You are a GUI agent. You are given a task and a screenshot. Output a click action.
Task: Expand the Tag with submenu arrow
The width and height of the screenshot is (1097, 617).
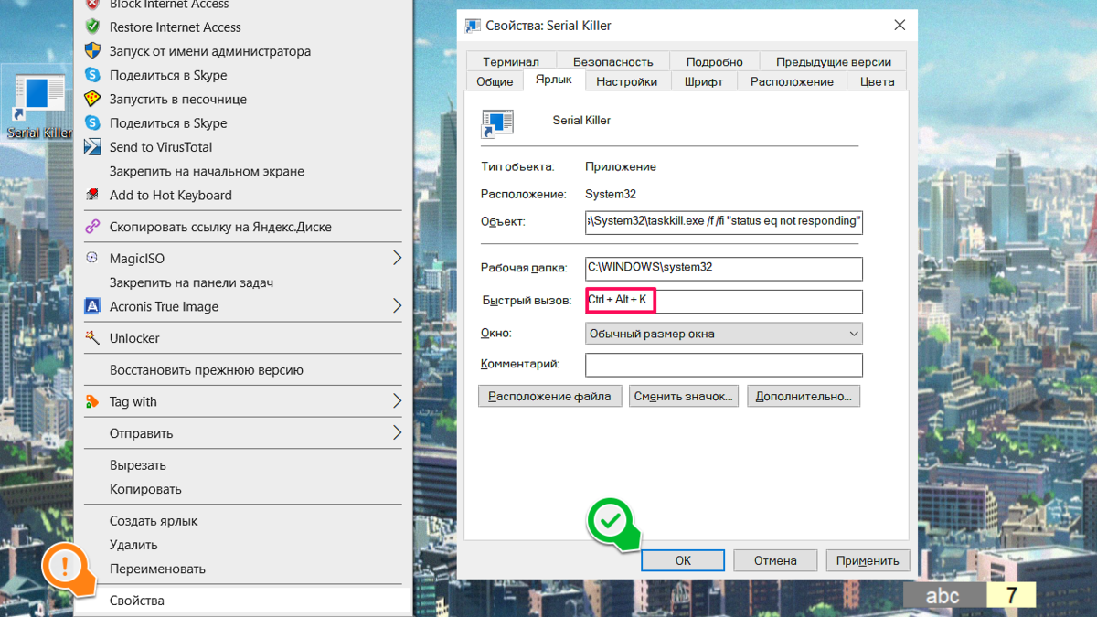click(397, 401)
